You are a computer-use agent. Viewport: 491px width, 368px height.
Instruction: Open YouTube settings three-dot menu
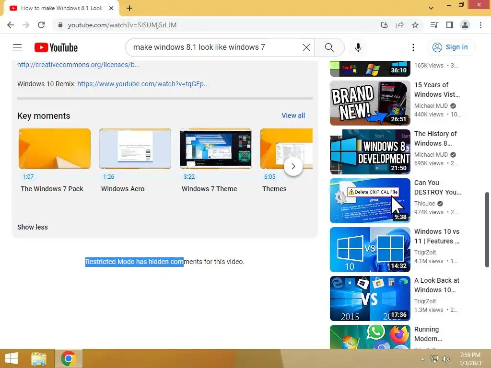[413, 47]
